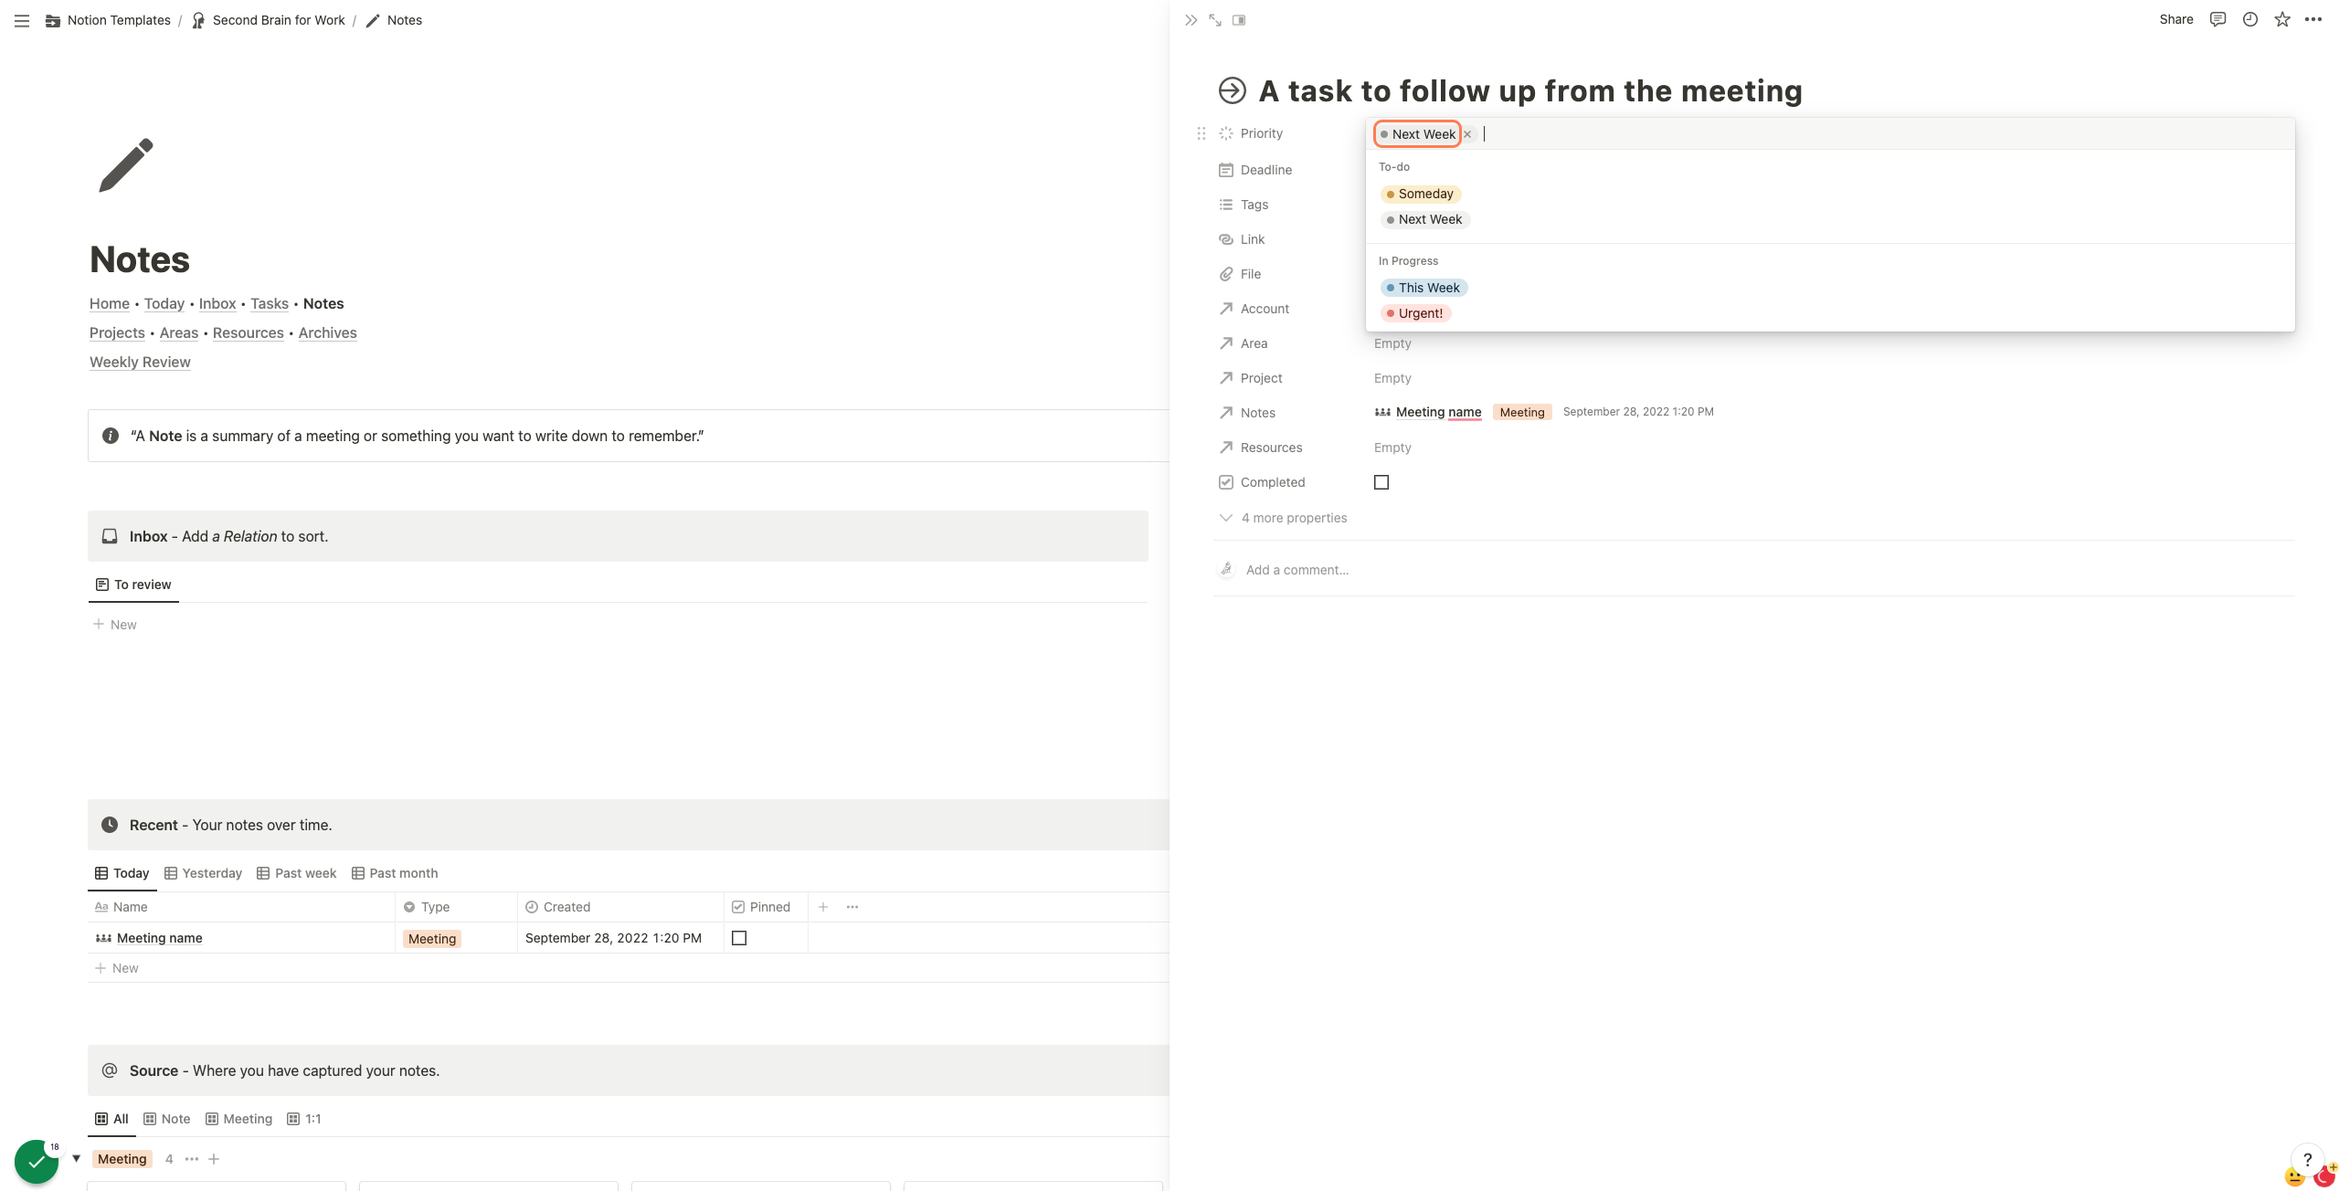Viewport: 2339px width, 1191px height.
Task: Switch to Yesterday tab
Action: [203, 873]
